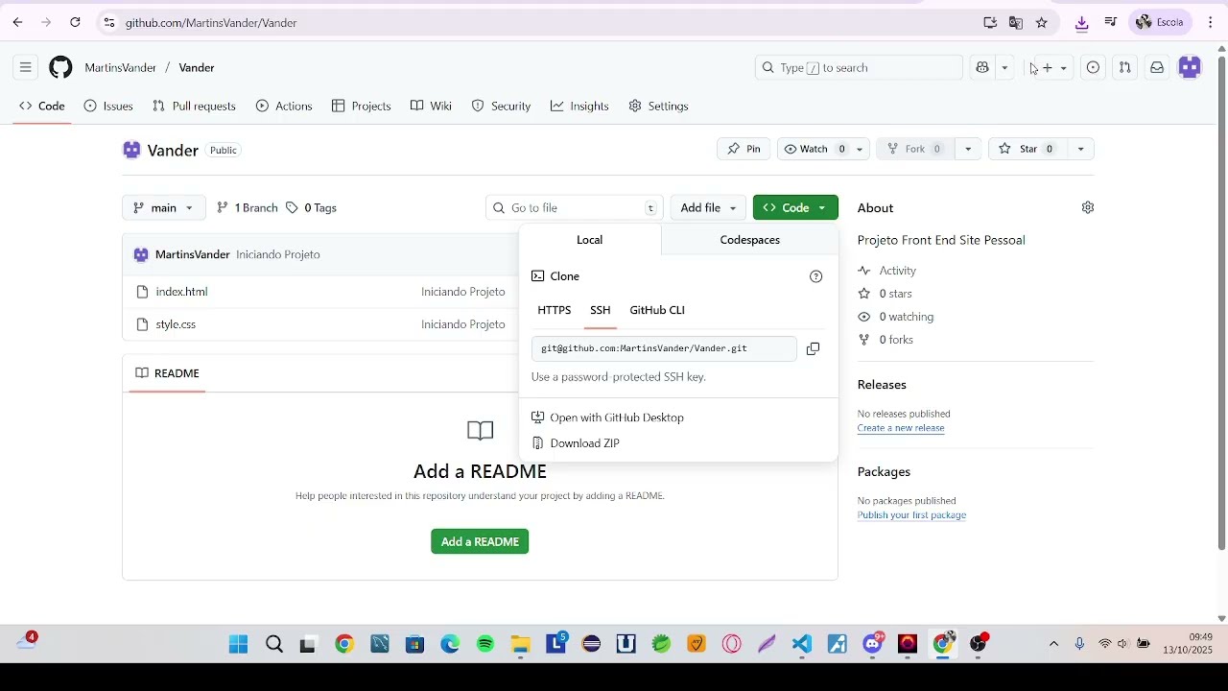Open the index.html file
The height and width of the screenshot is (691, 1228).
tap(181, 292)
